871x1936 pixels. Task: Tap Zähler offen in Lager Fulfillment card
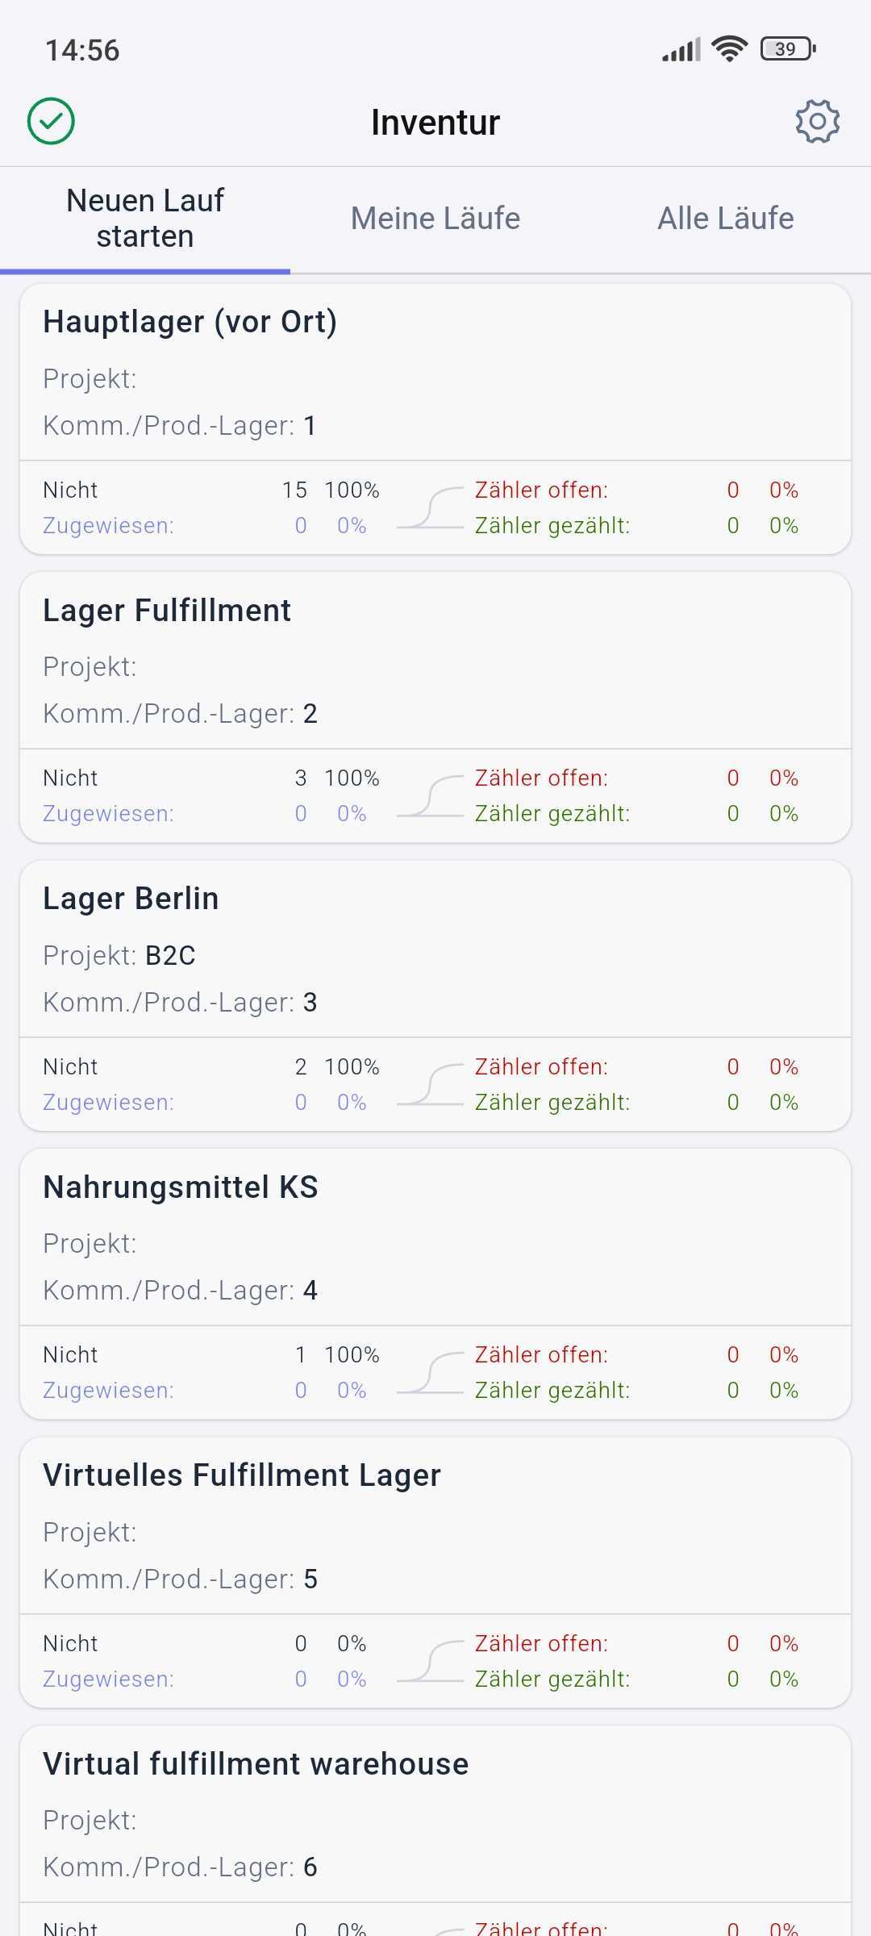tap(541, 778)
